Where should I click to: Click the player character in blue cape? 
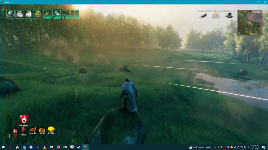pos(129,96)
